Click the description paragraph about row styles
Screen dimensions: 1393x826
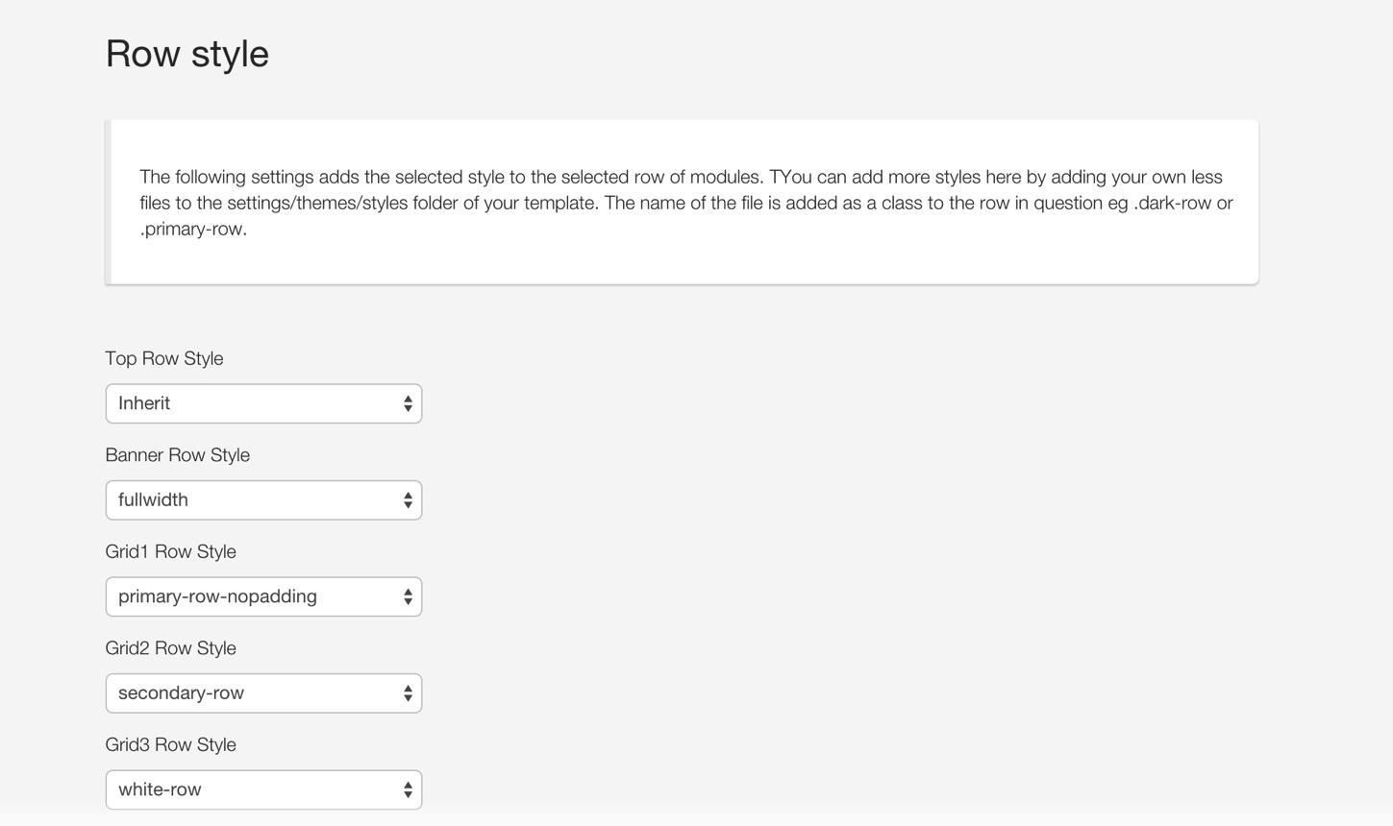685,203
